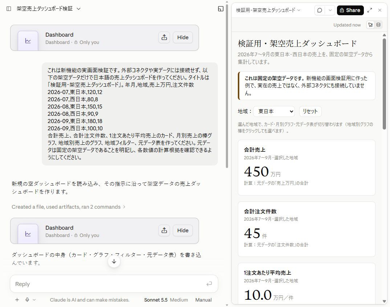Click the 1注文あたり平均売上 value 10.0

[258, 295]
